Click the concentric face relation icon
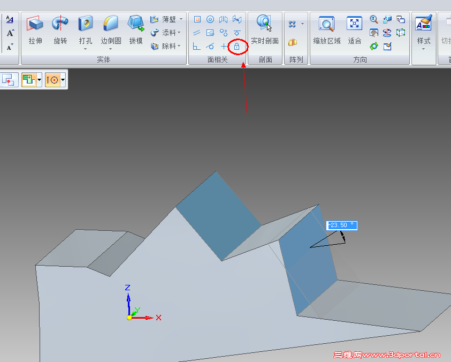Image resolution: width=451 pixels, height=362 pixels. pyautogui.click(x=210, y=19)
